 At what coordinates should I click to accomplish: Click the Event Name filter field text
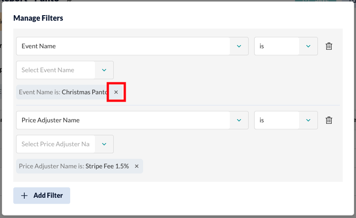tap(39, 46)
